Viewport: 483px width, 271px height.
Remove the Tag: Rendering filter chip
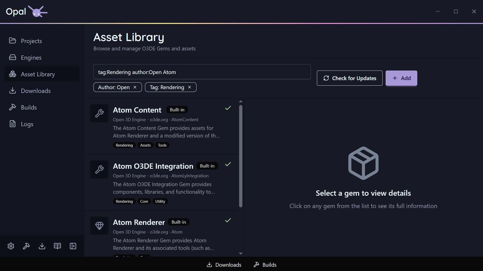coord(190,87)
